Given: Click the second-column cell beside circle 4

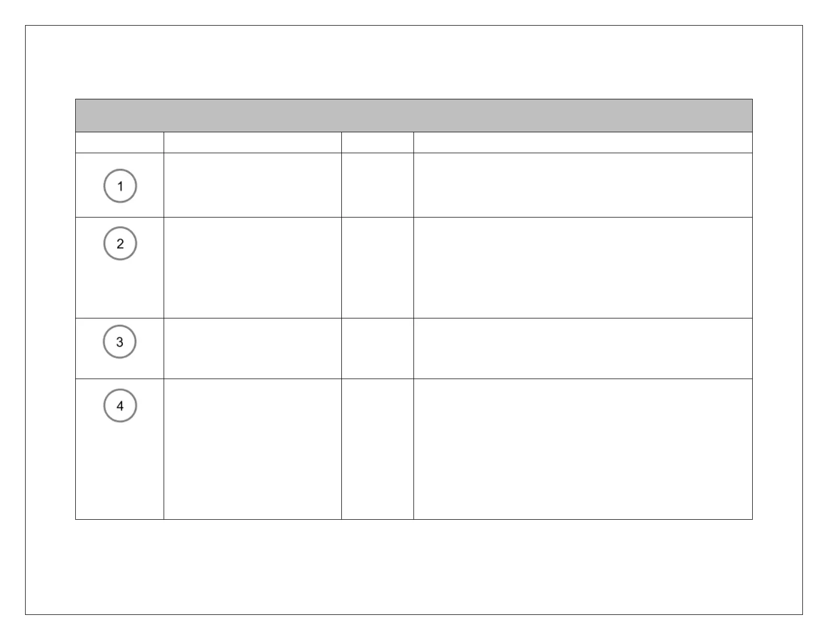Looking at the screenshot, I should pos(252,449).
